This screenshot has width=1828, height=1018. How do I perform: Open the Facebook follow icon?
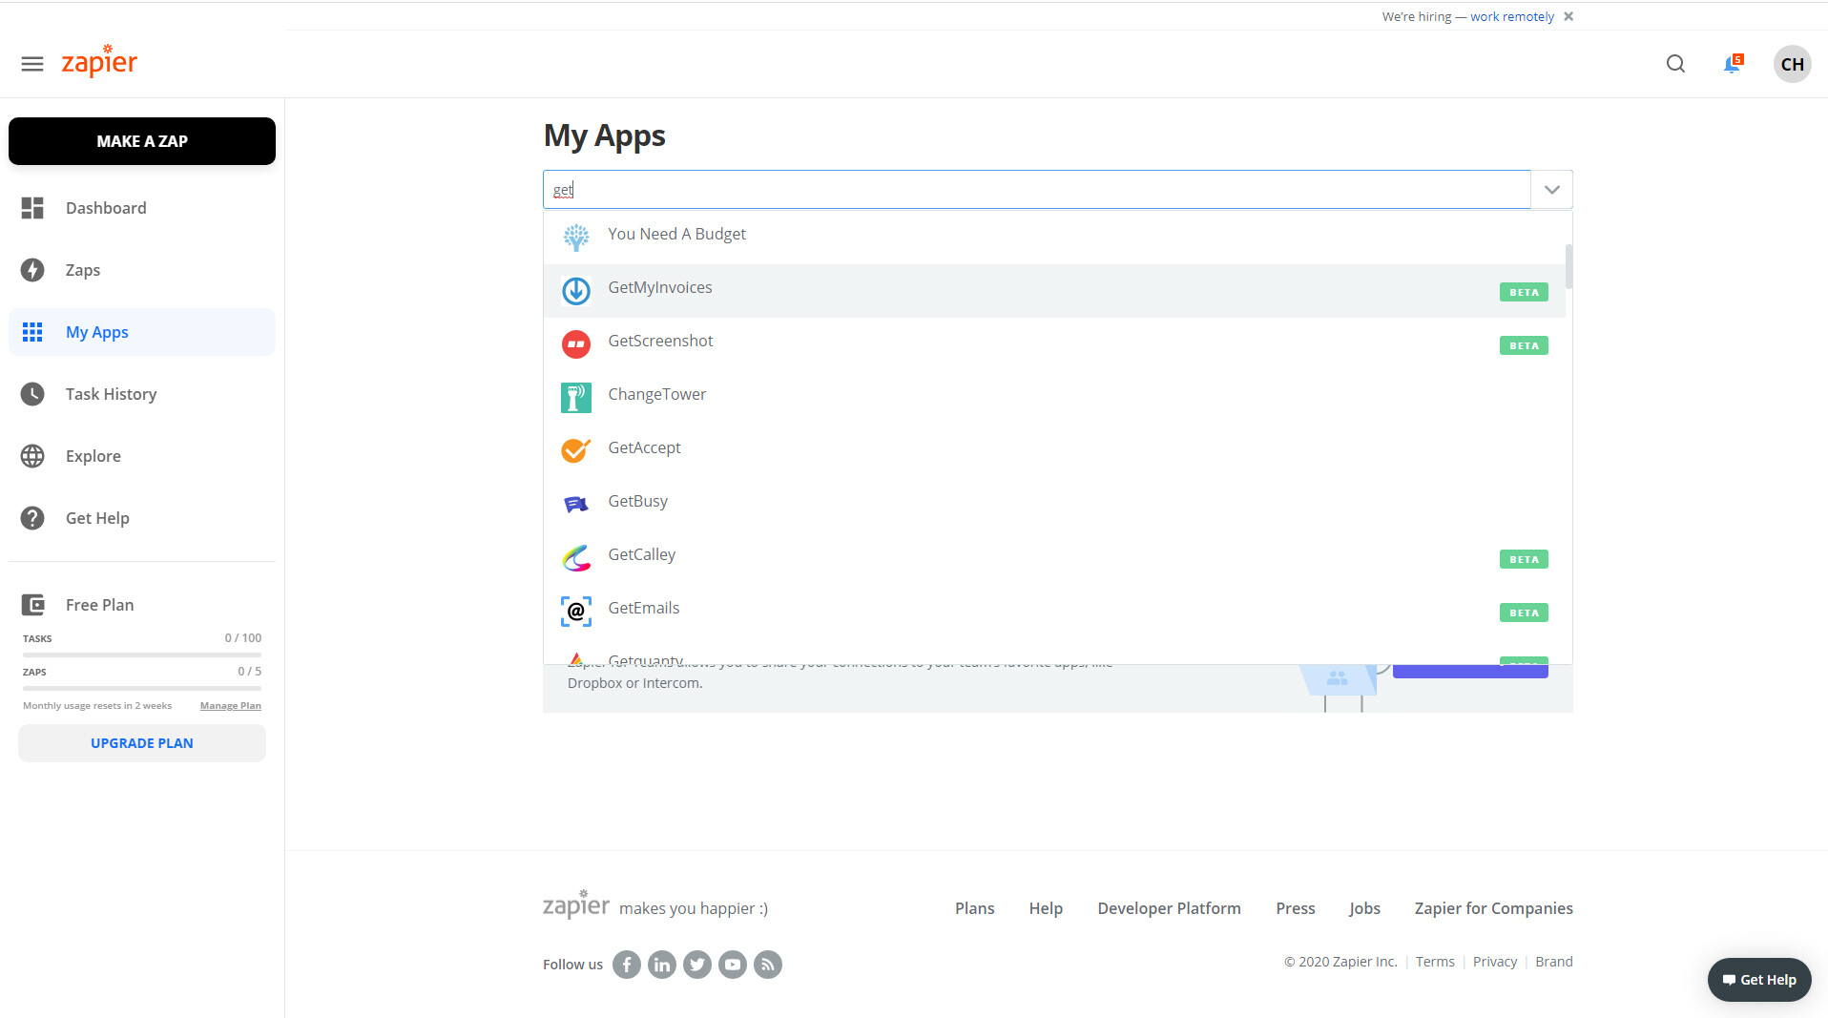click(x=627, y=965)
